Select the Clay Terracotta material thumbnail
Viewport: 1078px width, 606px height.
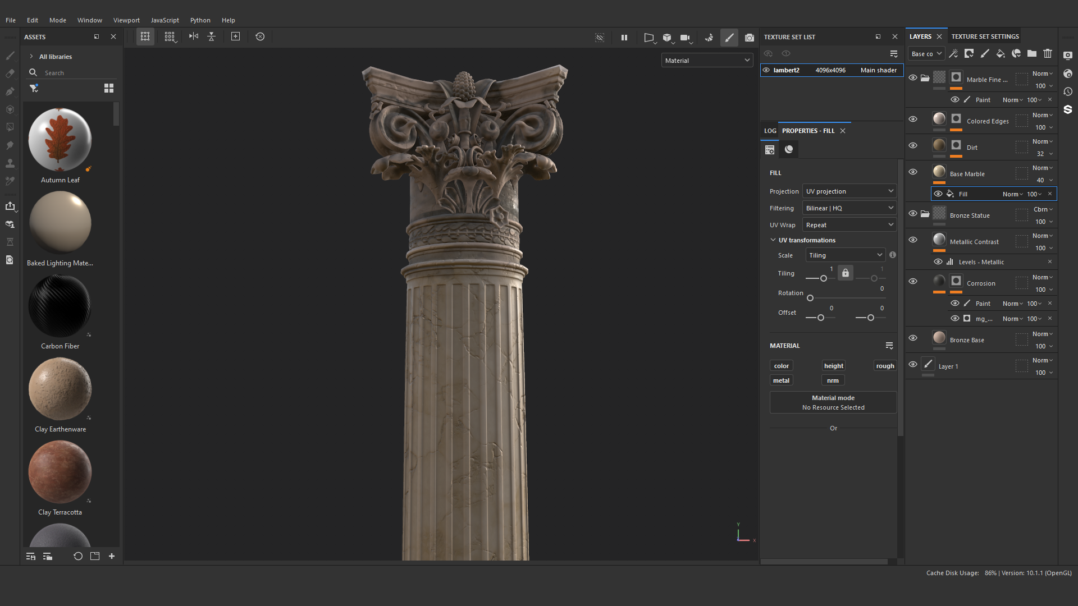60,472
